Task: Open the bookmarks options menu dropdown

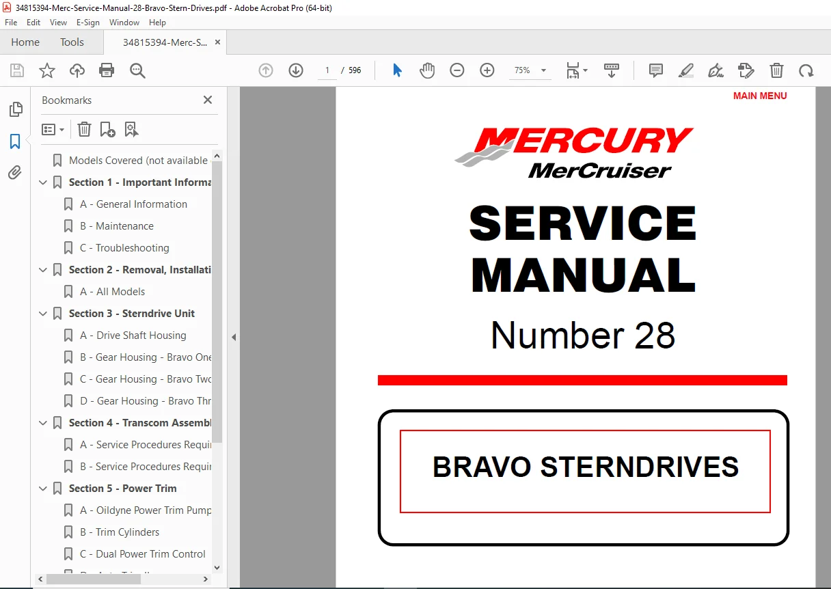Action: [x=53, y=129]
